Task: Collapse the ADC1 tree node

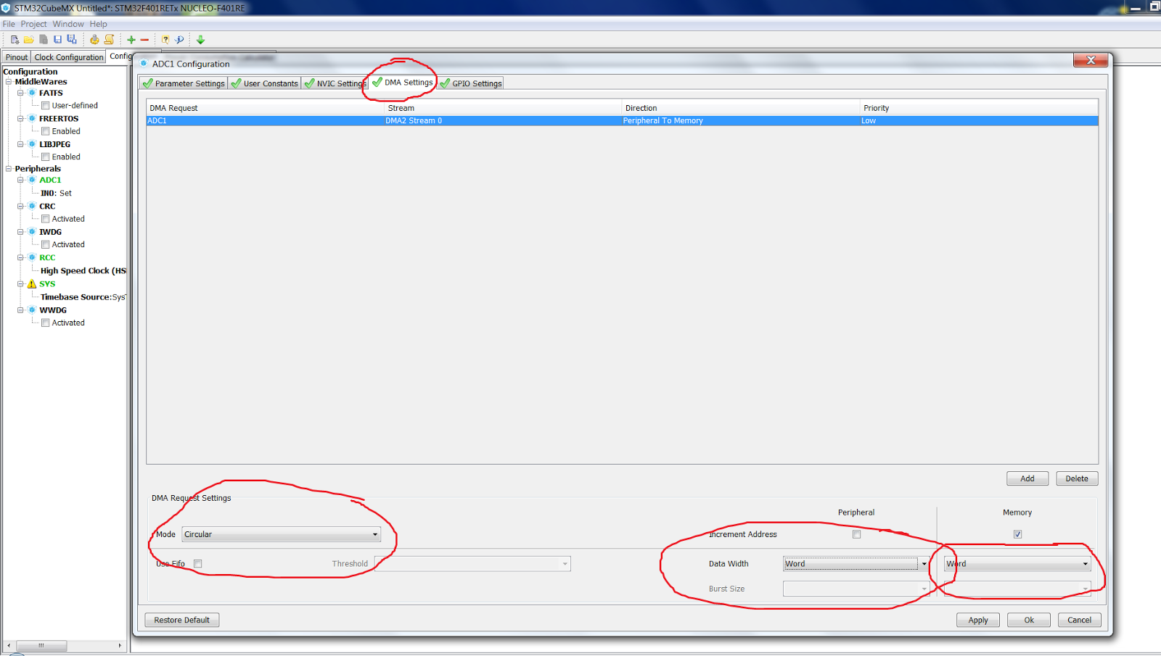Action: click(20, 180)
